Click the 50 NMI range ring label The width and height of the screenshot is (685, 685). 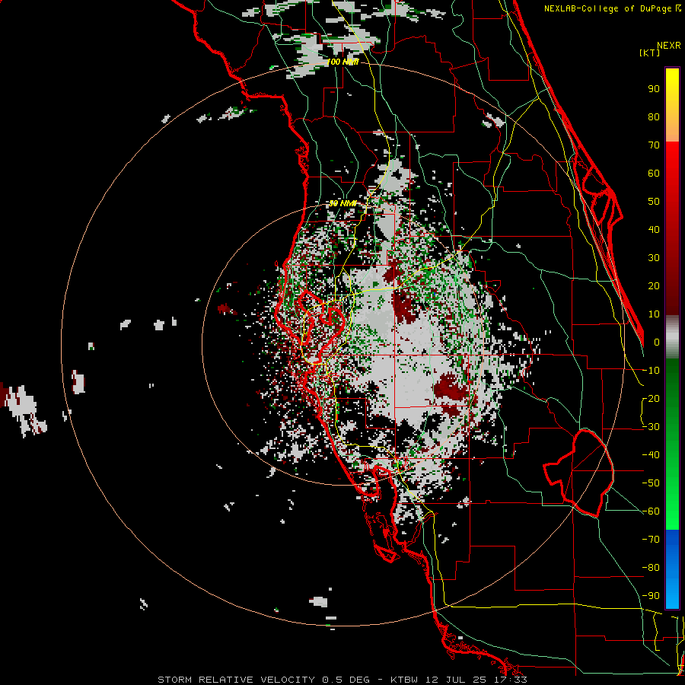pyautogui.click(x=343, y=203)
